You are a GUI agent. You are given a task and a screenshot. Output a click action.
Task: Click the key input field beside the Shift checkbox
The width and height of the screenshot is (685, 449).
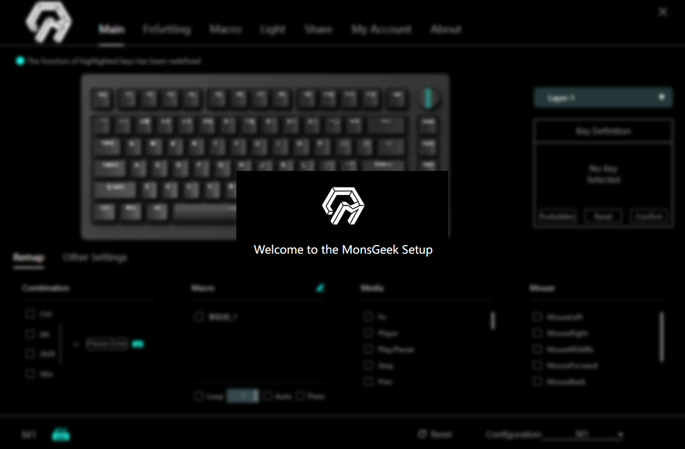(107, 344)
